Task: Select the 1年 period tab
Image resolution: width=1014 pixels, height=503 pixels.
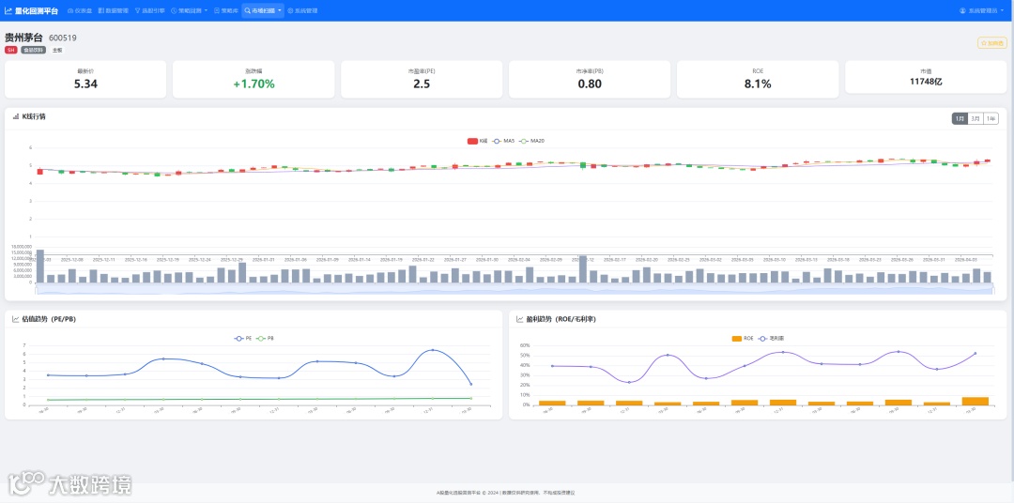Action: [x=991, y=118]
